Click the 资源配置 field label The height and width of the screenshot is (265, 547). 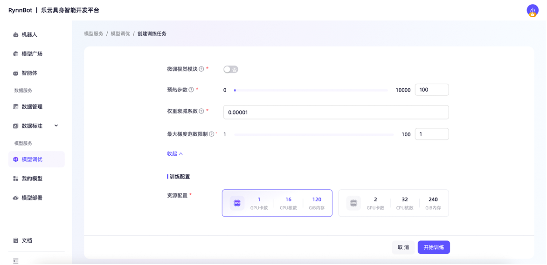[177, 195]
